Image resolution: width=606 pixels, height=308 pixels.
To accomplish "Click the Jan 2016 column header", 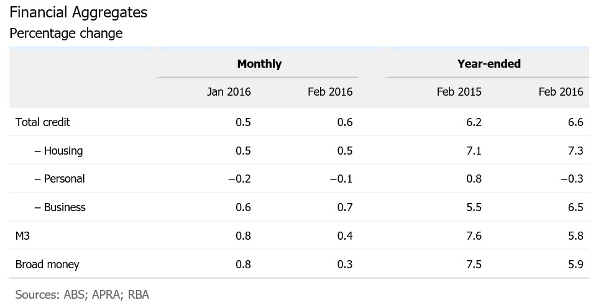I will 229,93.
